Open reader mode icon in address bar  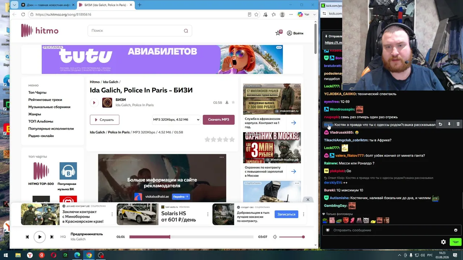pos(250,14)
